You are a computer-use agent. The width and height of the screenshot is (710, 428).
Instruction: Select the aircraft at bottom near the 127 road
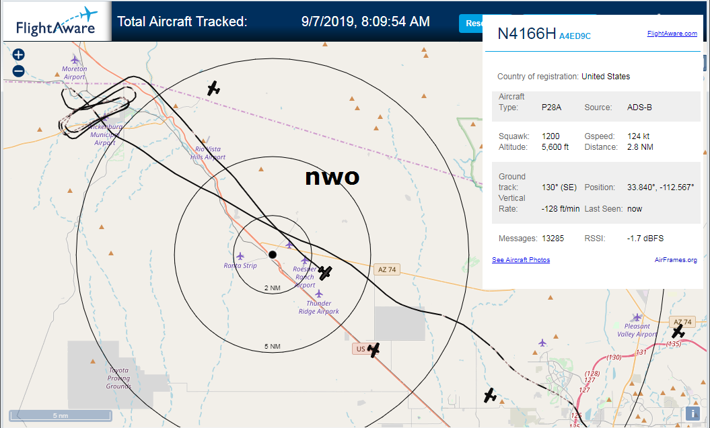[490, 395]
